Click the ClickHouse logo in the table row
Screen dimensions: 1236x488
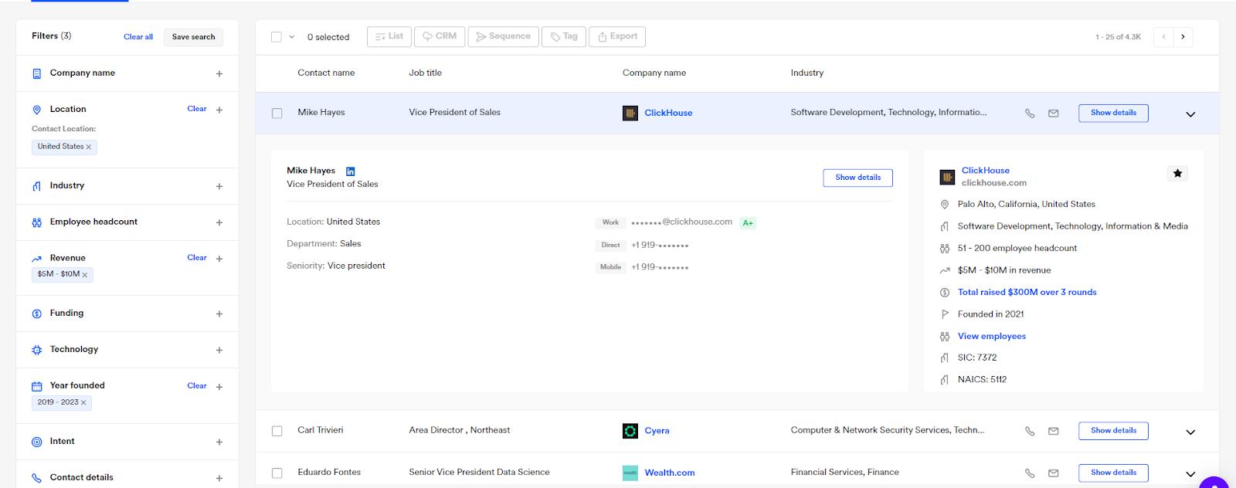pos(630,114)
